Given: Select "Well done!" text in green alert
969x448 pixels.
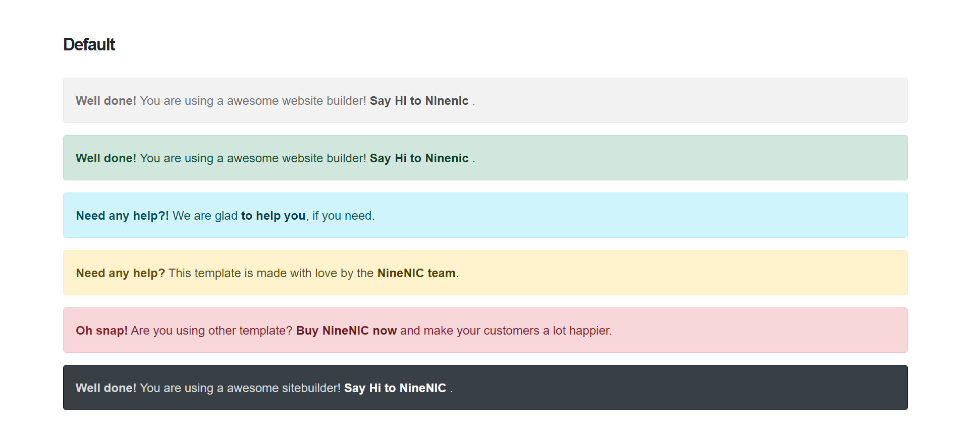Looking at the screenshot, I should [x=106, y=158].
